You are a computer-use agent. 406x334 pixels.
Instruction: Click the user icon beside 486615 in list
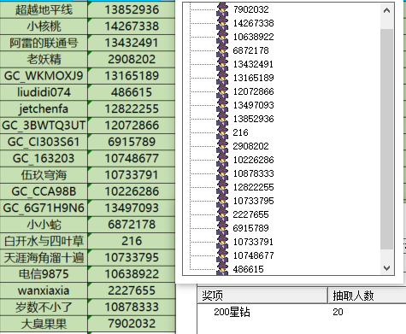tap(222, 268)
